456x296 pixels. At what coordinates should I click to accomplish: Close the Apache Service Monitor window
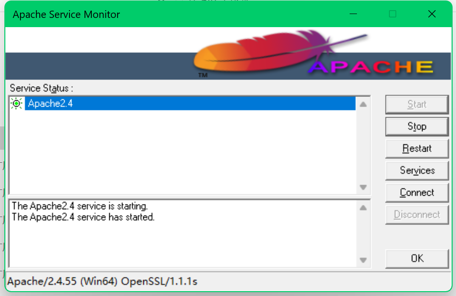coord(432,14)
